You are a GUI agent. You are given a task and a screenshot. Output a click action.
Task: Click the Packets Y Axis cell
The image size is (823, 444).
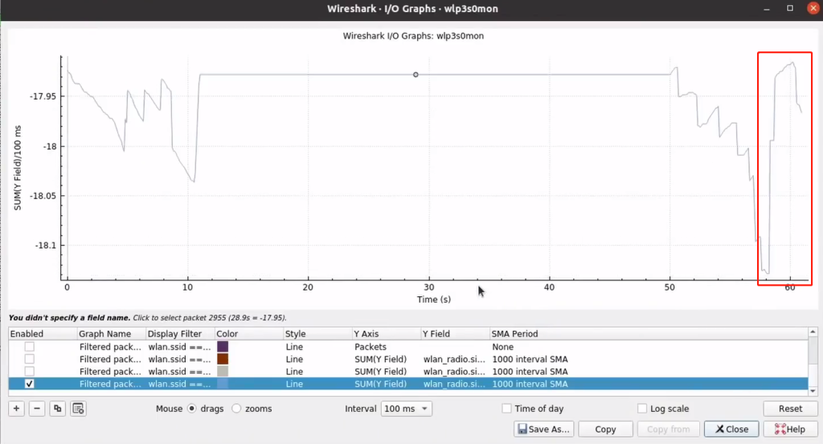(371, 347)
